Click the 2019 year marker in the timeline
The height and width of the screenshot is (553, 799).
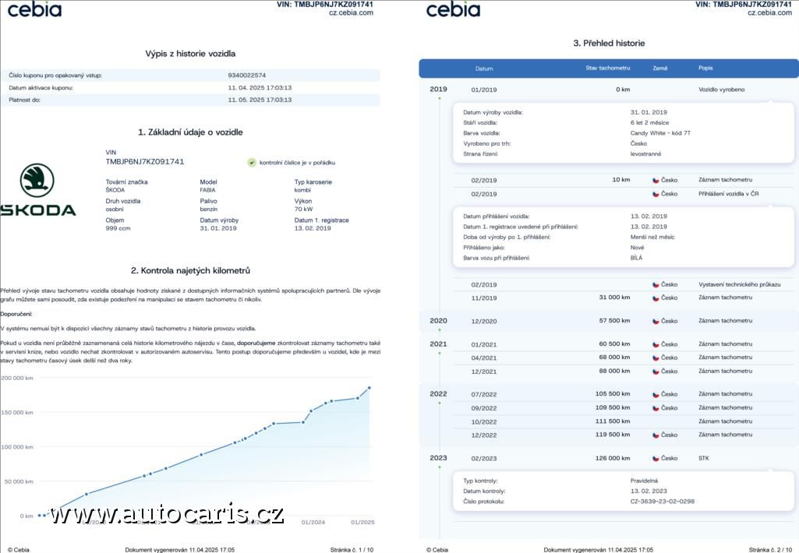[438, 89]
